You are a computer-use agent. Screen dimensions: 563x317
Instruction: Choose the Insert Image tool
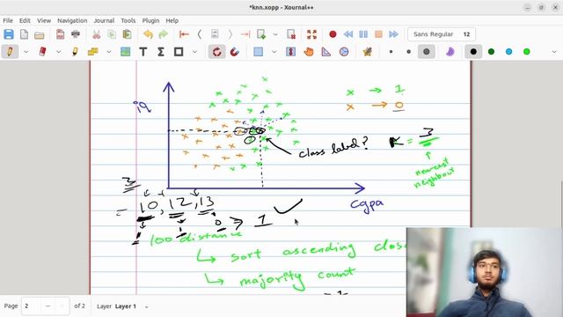click(x=125, y=52)
